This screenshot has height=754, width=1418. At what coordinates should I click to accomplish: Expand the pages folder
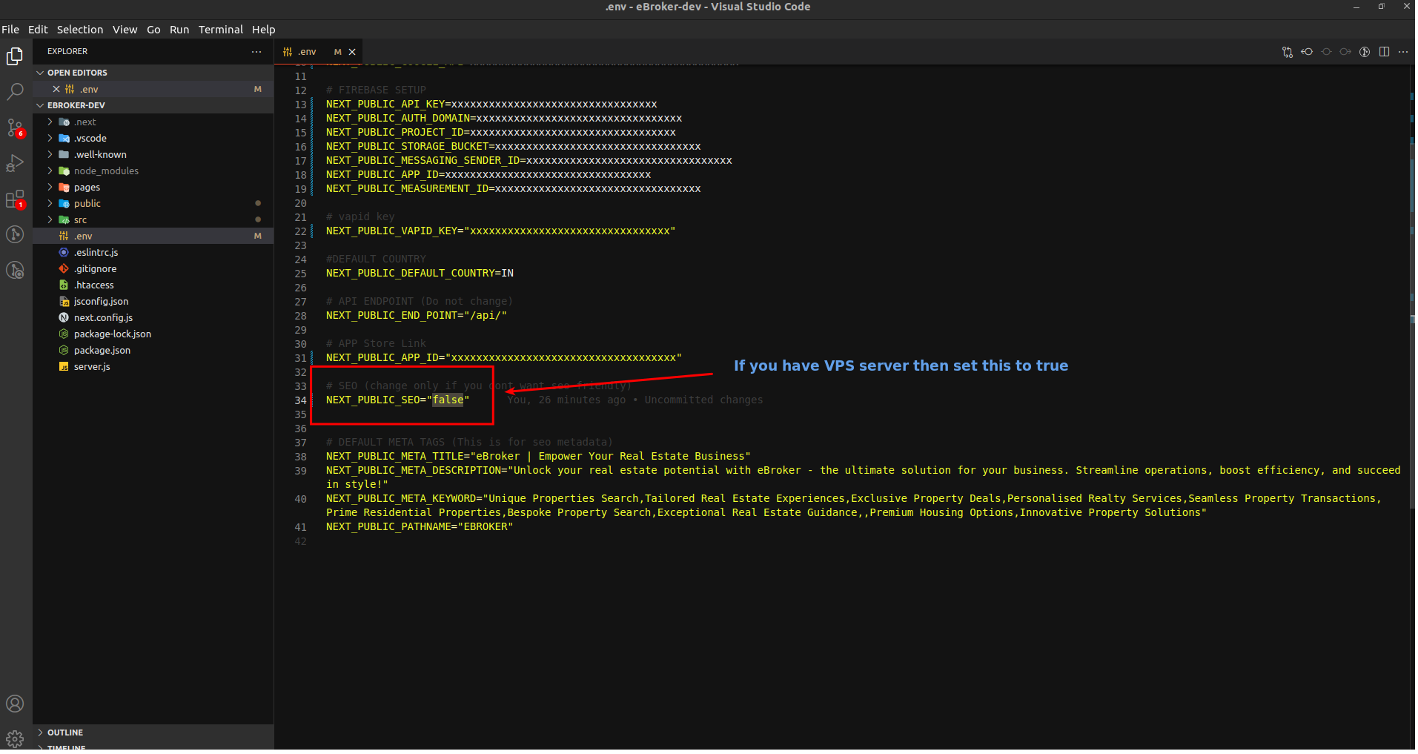click(50, 187)
